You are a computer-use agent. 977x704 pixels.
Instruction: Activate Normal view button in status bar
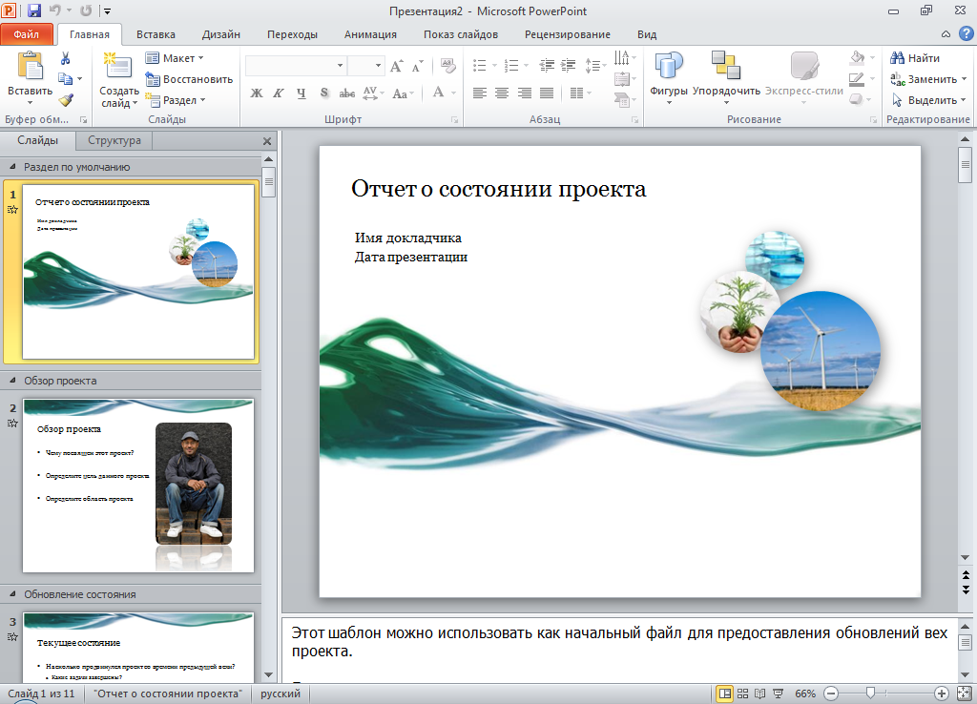click(x=725, y=694)
